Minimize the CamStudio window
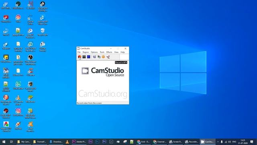The height and width of the screenshot is (145, 257). [x=111, y=48]
